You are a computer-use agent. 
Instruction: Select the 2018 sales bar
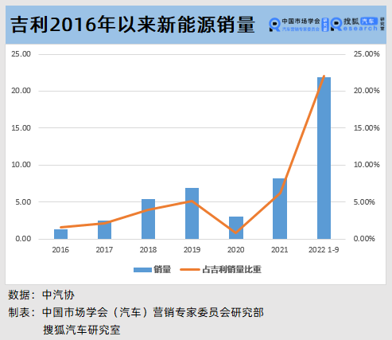148,219
